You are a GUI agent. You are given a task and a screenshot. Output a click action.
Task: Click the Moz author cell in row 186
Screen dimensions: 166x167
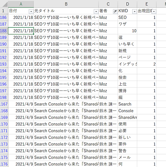click(108, 17)
